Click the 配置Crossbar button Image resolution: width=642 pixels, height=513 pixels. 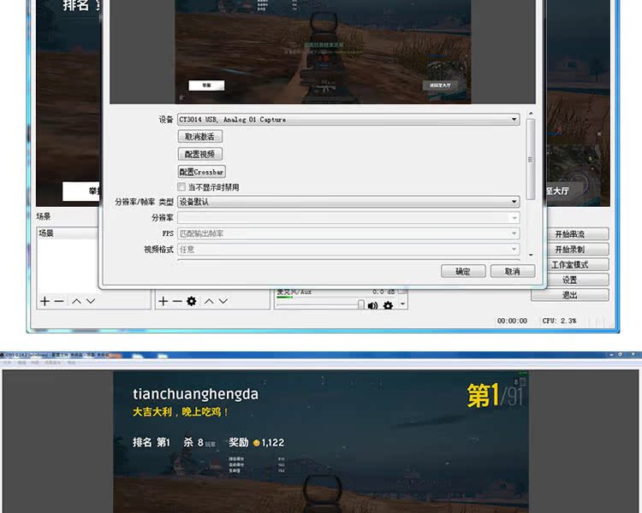pos(202,171)
